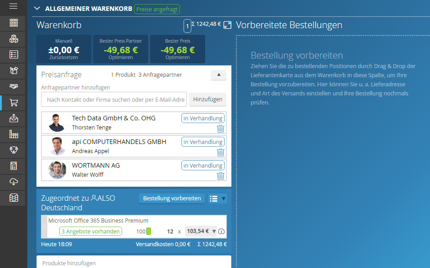Delete Tech Data GmbH partner via trash icon

[x=220, y=129]
